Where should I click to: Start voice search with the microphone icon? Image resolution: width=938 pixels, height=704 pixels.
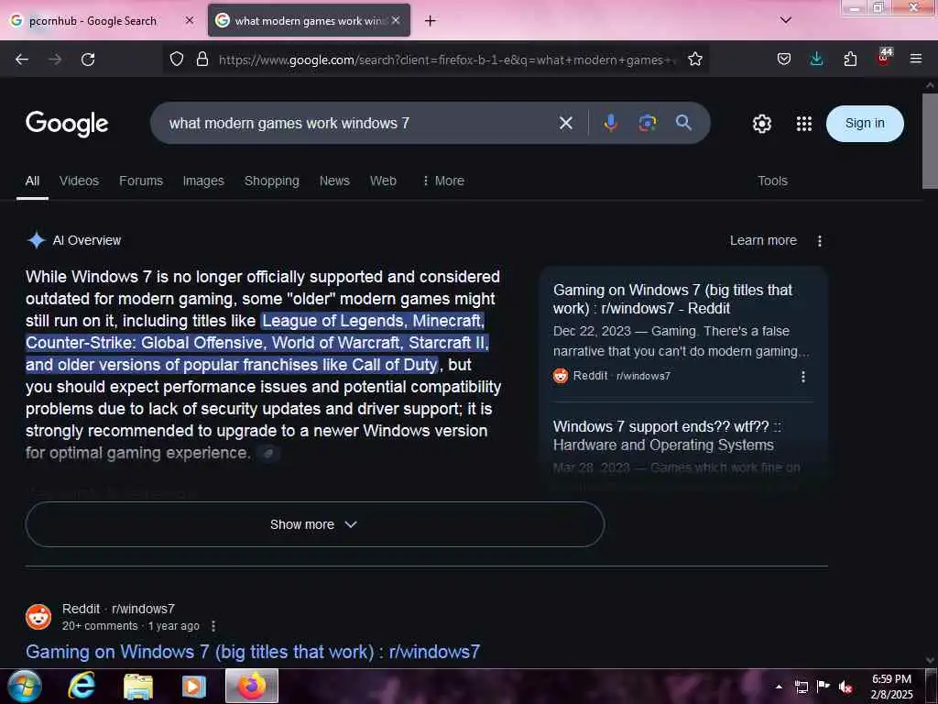(x=610, y=124)
